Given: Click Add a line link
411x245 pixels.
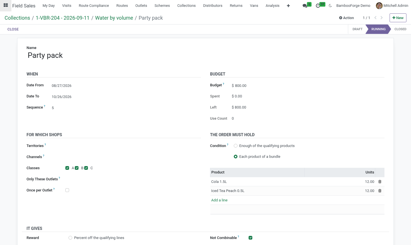Looking at the screenshot, I should [x=219, y=200].
